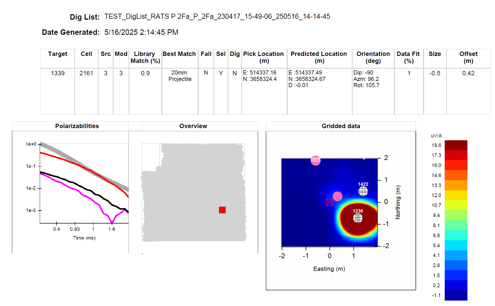This screenshot has width=495, height=306.
Task: Click the hatched 1422 target marker
Action: pos(363,191)
